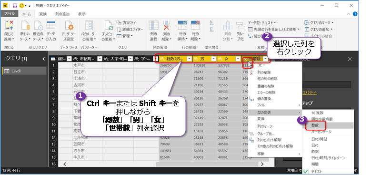Click the help question mark icon

point(355,14)
